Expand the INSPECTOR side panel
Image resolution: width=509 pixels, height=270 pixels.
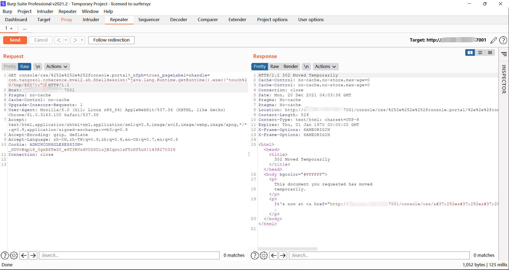[504, 79]
